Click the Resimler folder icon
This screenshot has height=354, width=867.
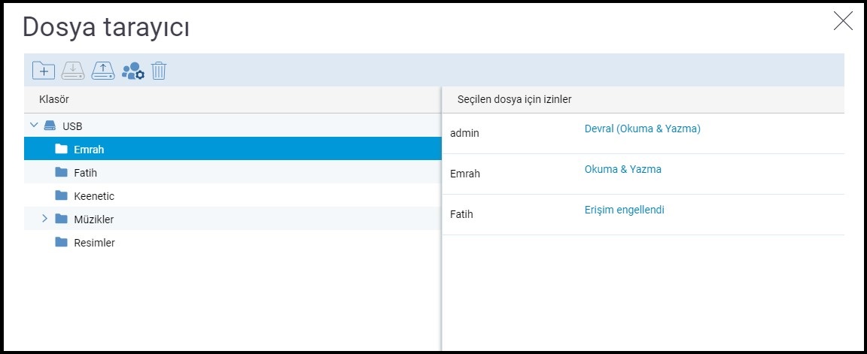[x=62, y=243]
